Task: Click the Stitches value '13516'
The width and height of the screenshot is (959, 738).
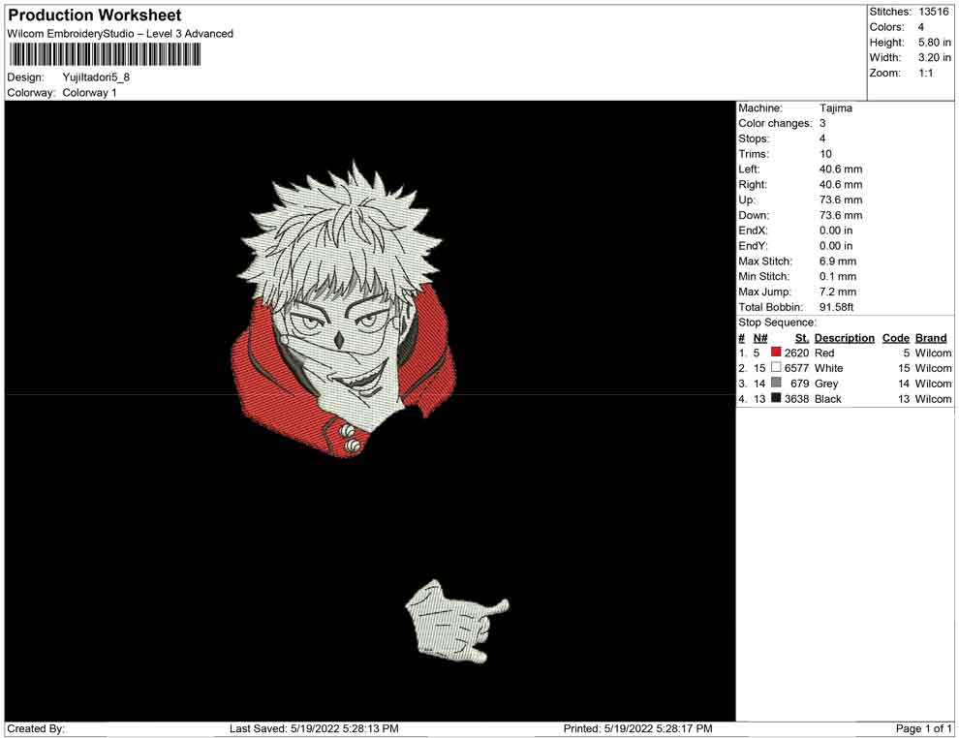Action: (934, 12)
